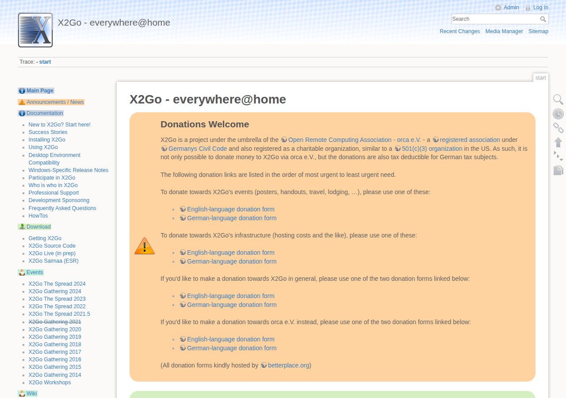
Task: Click the copy page tool icon
Action: pos(558,170)
